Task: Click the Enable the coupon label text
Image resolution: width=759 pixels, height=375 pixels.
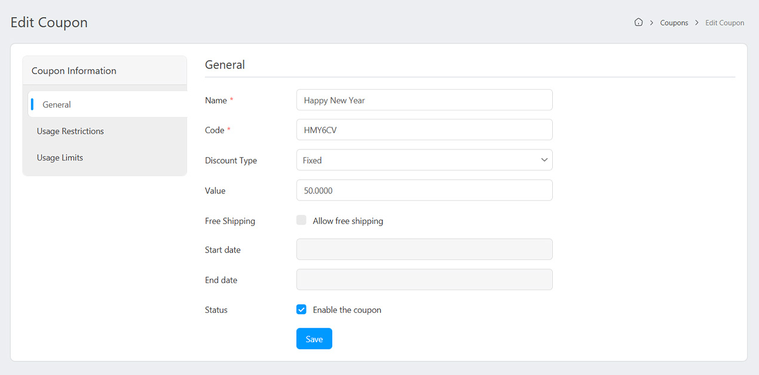Action: pos(347,310)
